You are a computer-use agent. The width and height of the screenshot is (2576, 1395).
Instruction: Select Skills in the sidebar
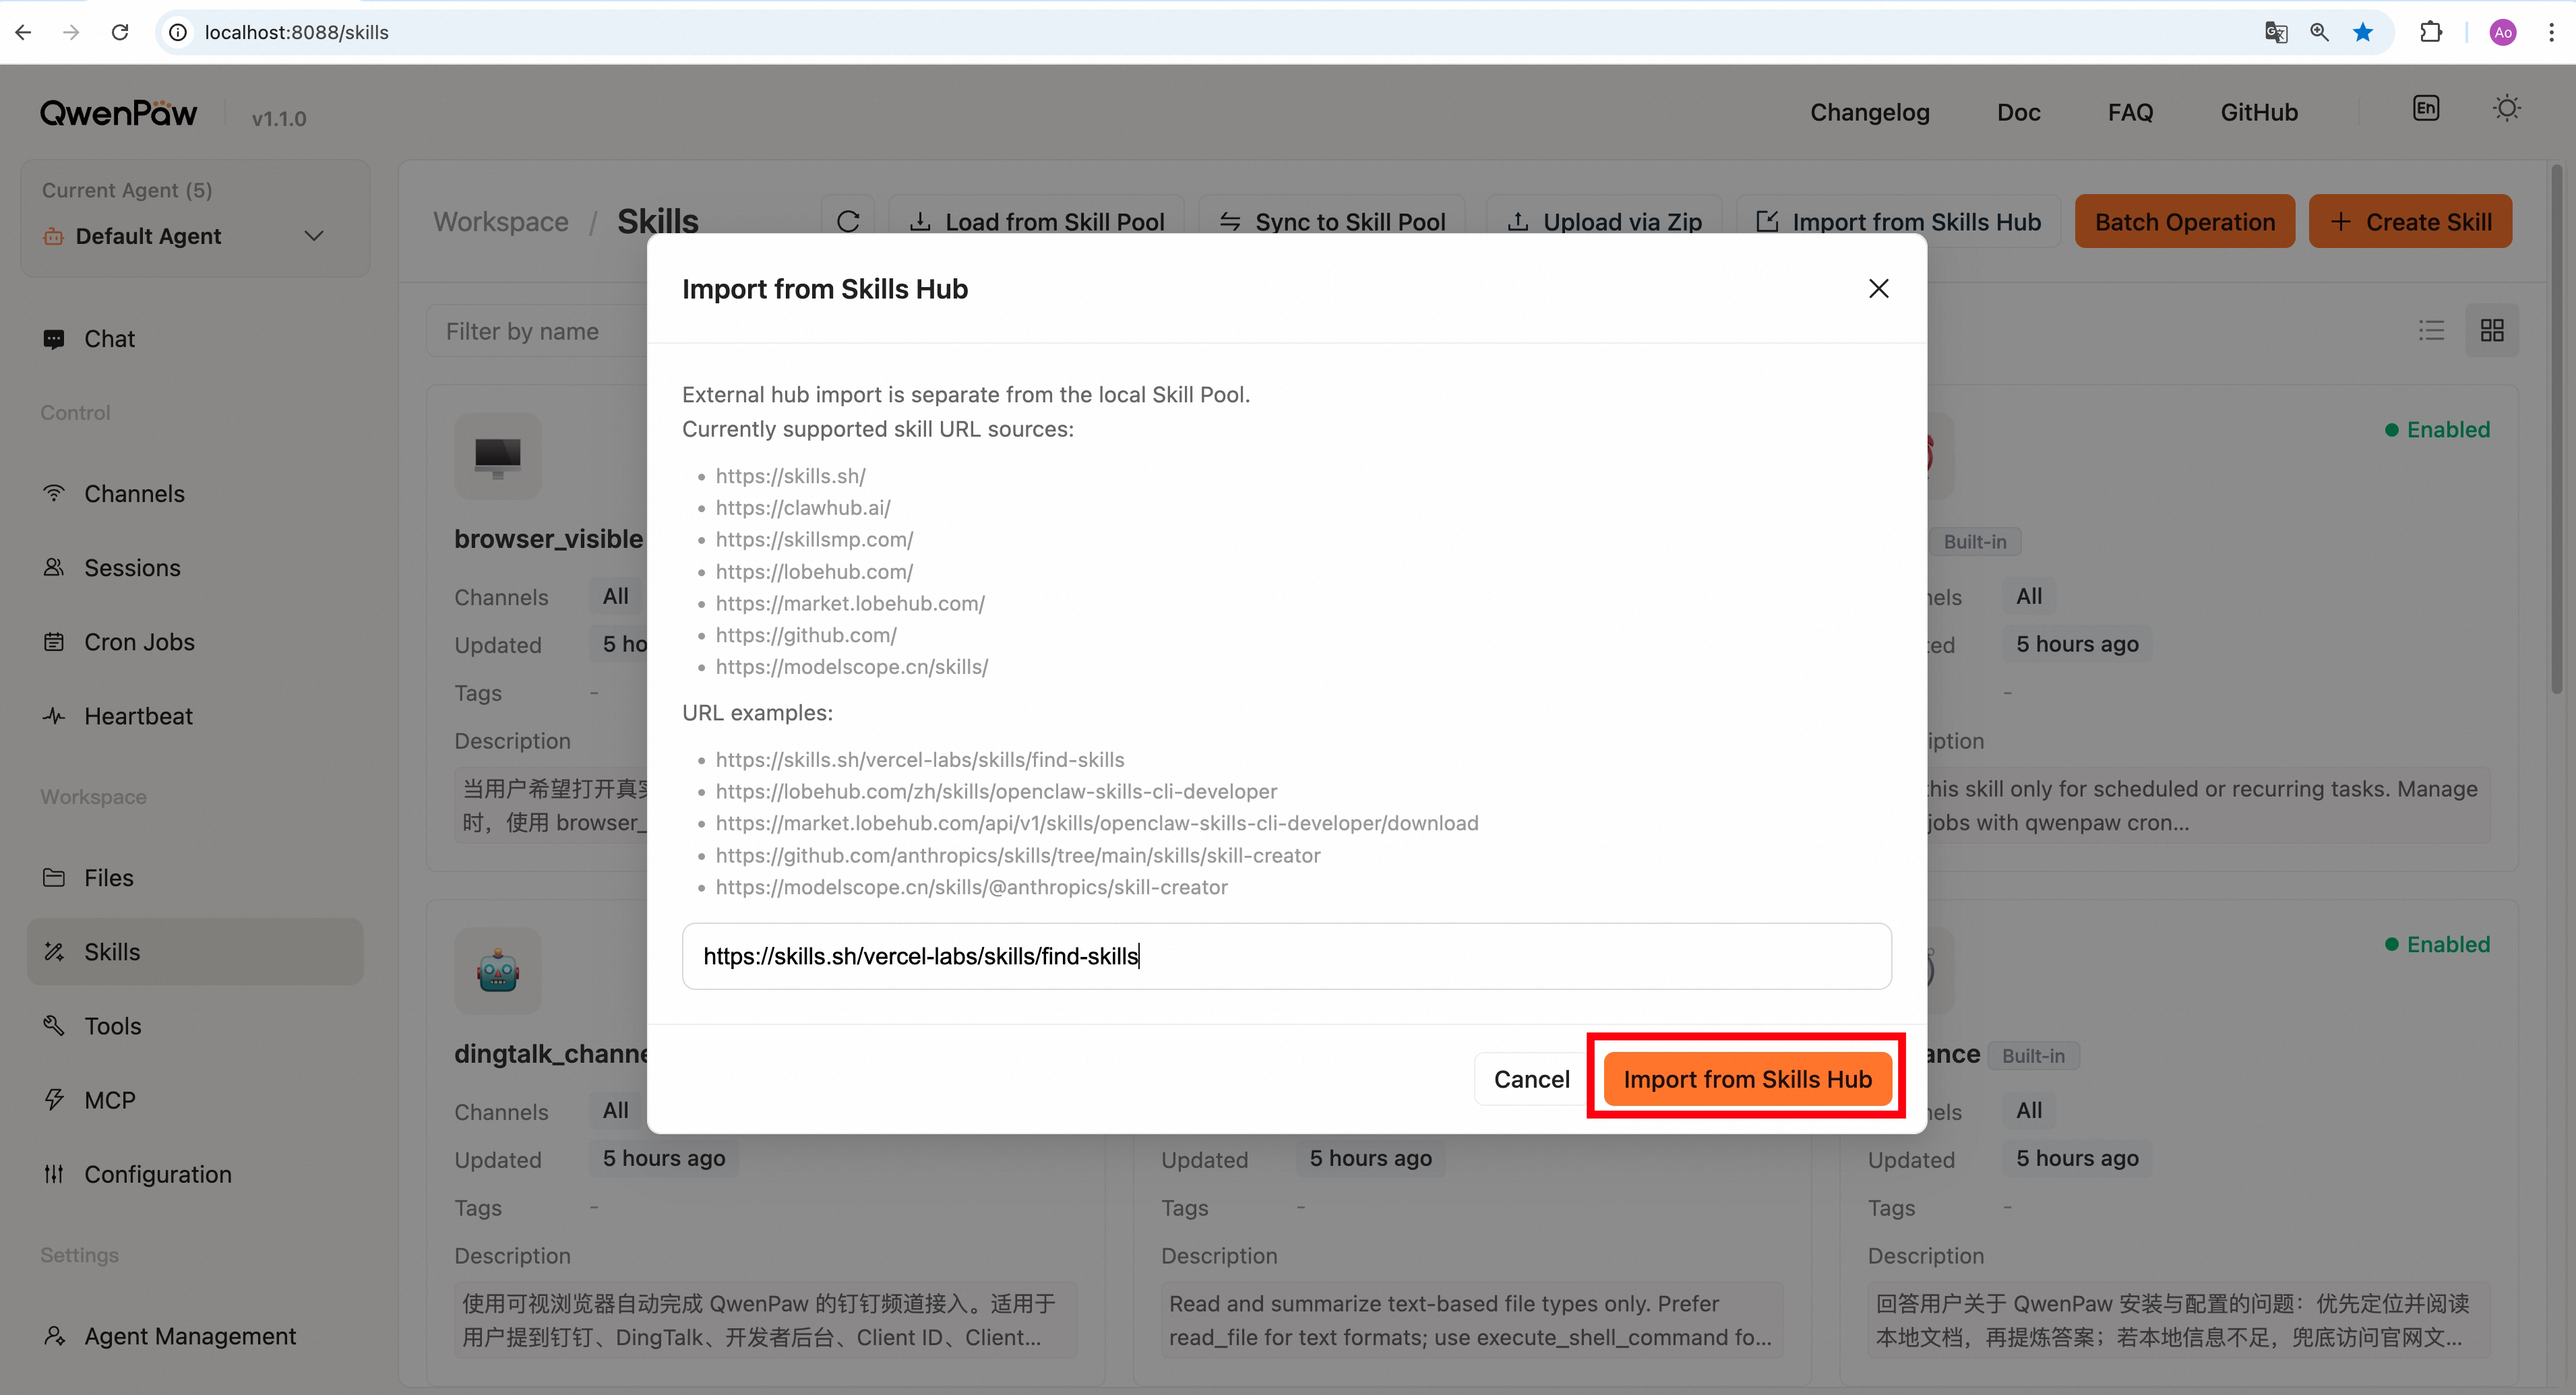tap(195, 952)
